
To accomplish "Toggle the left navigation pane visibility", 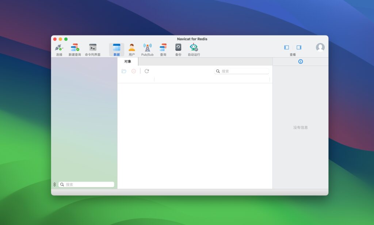I will pos(286,47).
